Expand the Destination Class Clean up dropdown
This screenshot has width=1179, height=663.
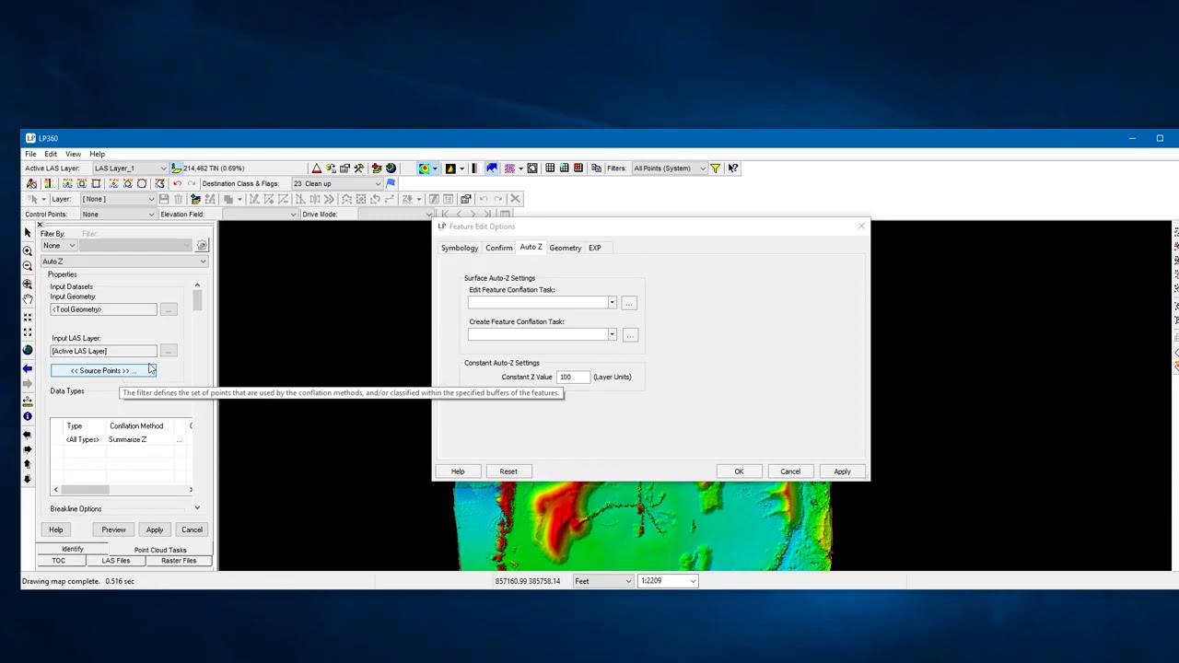tap(336, 183)
